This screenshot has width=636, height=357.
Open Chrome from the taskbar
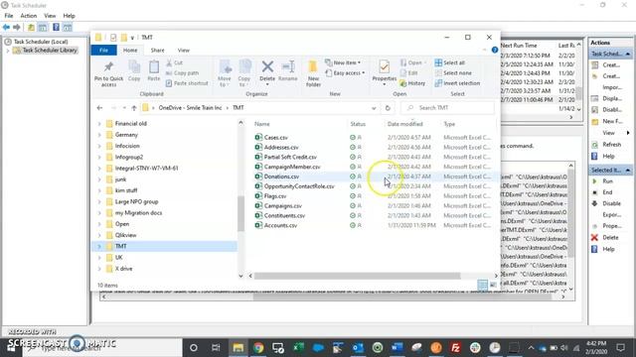tap(258, 347)
